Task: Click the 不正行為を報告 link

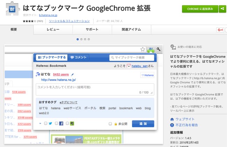Action: click(x=186, y=125)
